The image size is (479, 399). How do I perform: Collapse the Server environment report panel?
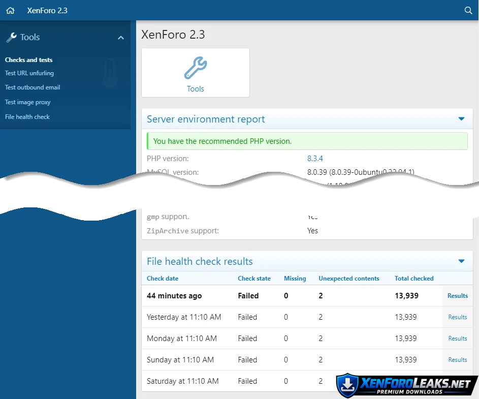461,119
